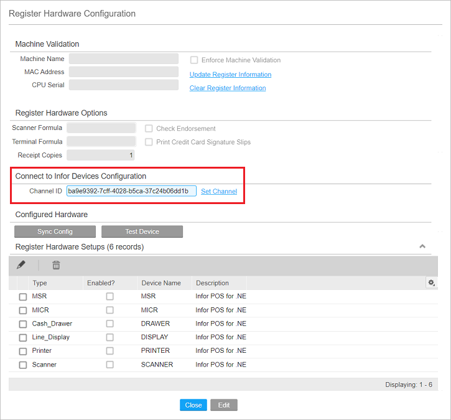The height and width of the screenshot is (420, 451).
Task: Click the trash delete icon
Action: click(x=56, y=265)
